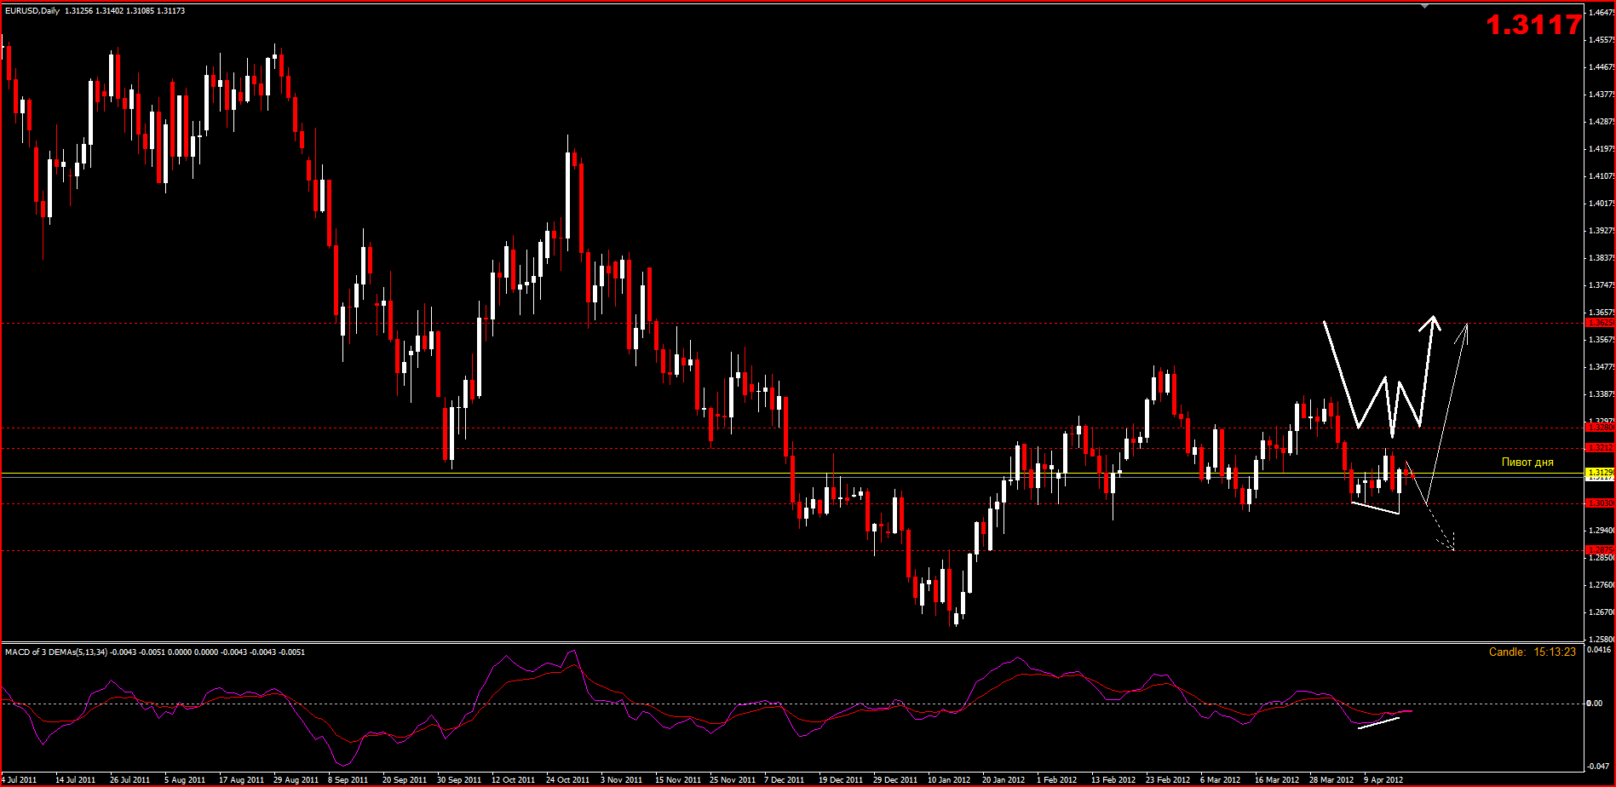Click the 0.00 MACD zero scale label
Image resolution: width=1616 pixels, height=787 pixels.
pos(1594,704)
